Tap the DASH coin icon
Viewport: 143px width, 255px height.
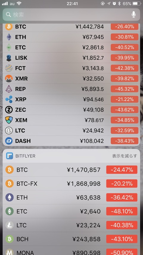pos(9,141)
